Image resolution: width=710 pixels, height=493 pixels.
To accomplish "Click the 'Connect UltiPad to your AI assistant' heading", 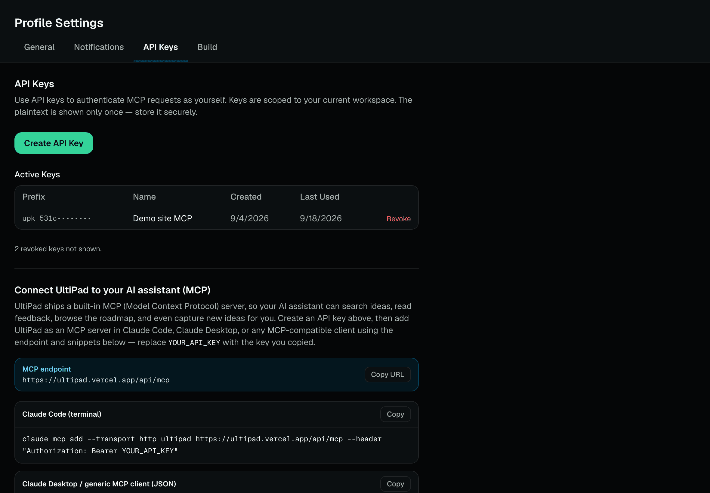I will [x=113, y=290].
